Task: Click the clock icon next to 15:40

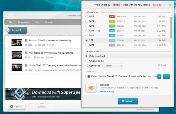Action: pos(26,70)
